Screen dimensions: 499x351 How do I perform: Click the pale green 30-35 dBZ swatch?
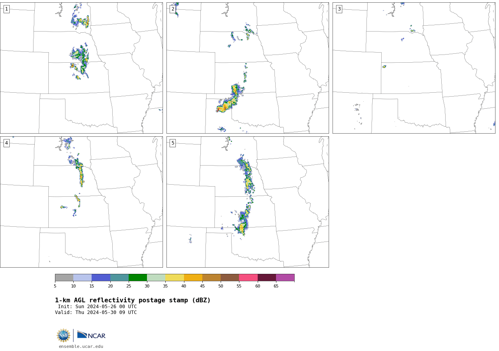[156, 277]
